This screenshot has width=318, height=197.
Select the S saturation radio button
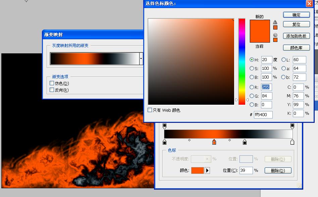click(x=252, y=68)
